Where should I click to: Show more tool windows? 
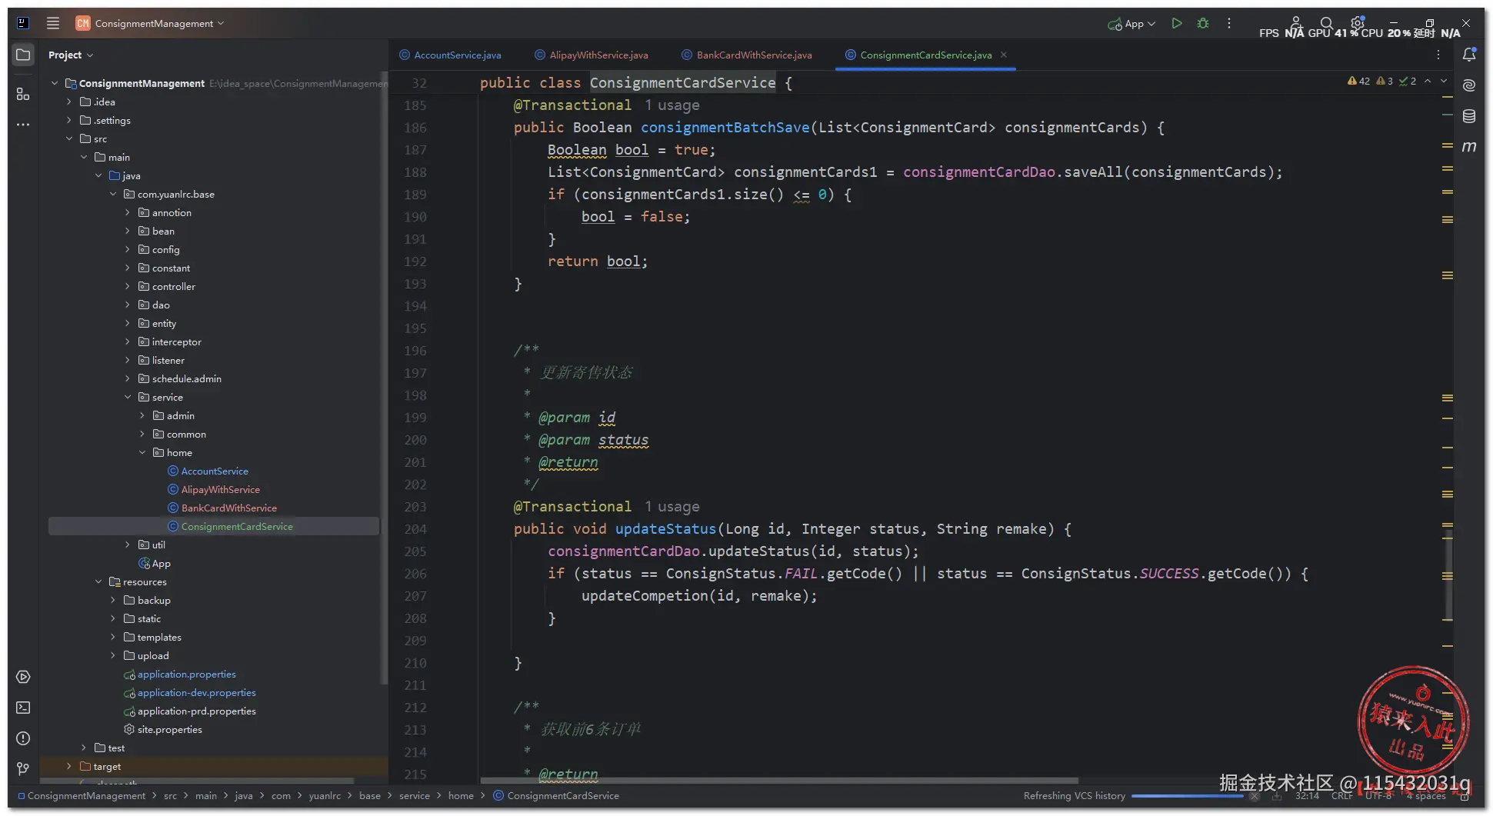(x=23, y=124)
